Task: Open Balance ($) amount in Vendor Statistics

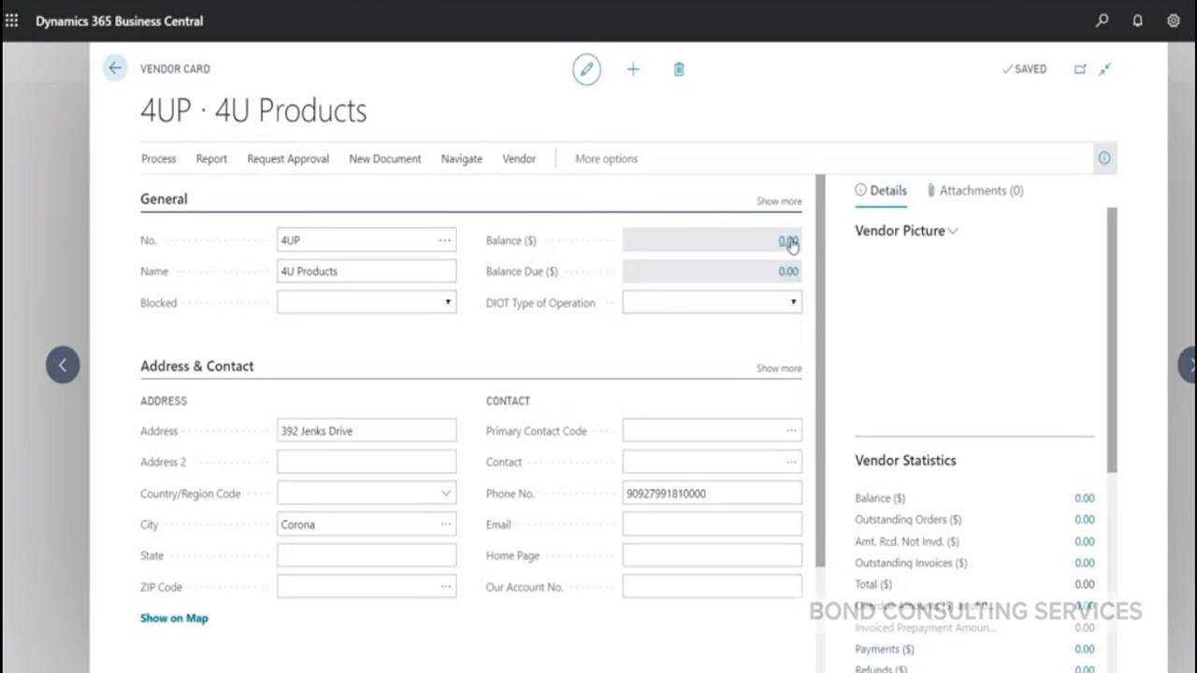Action: point(1084,498)
